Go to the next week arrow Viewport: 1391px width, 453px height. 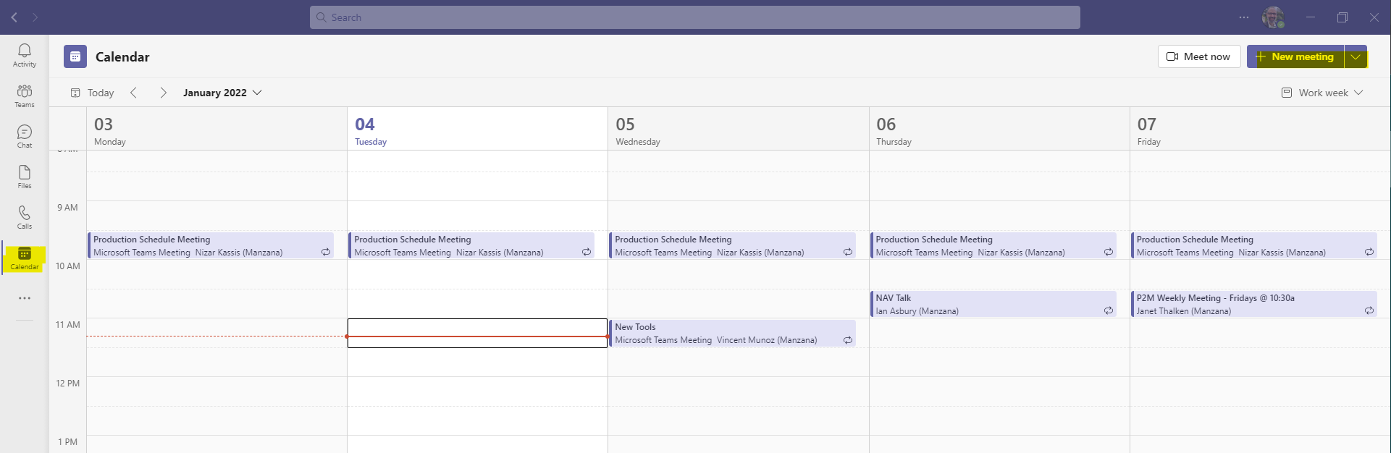[x=163, y=93]
